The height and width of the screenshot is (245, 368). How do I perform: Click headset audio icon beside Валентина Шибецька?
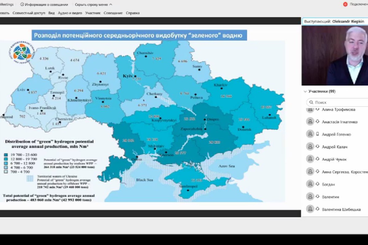[318, 209]
